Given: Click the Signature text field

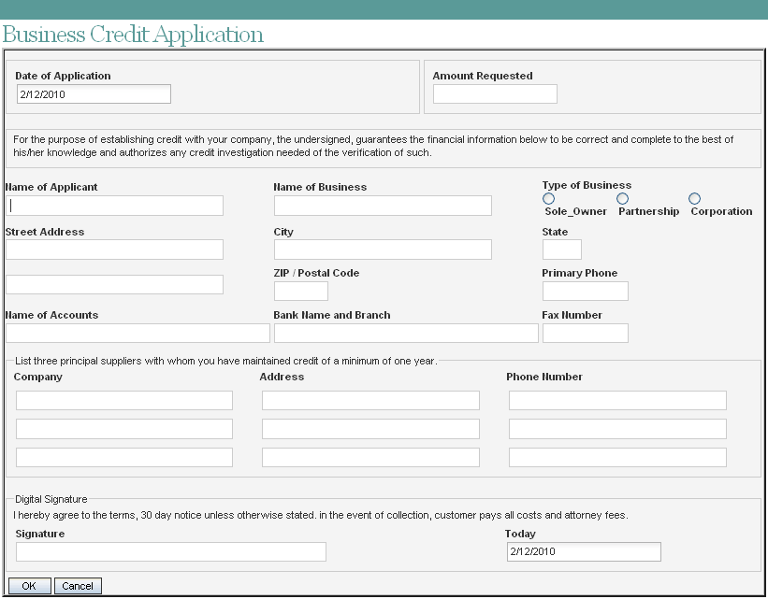Looking at the screenshot, I should pyautogui.click(x=171, y=551).
